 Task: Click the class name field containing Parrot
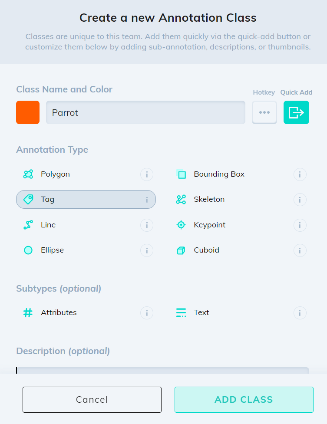coord(145,112)
